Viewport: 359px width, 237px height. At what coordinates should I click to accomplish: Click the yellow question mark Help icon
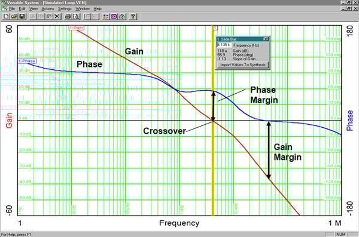pyautogui.click(x=133, y=17)
